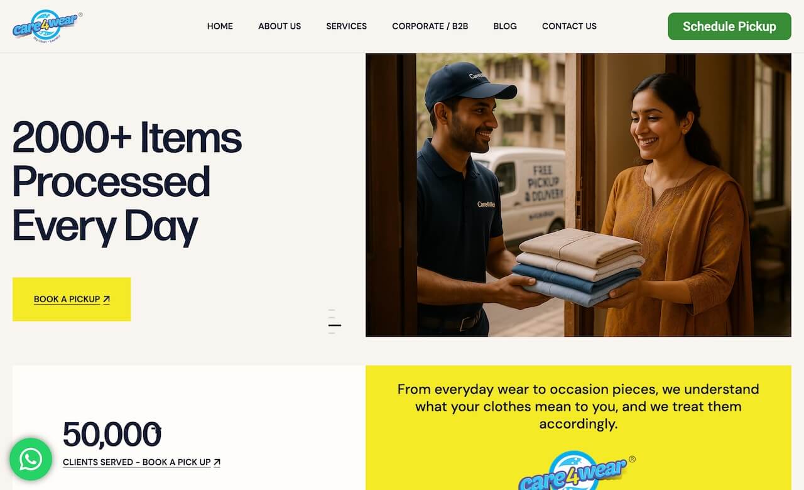
Task: Click arrow icon beside BOOK A PICKUP
Action: point(106,300)
